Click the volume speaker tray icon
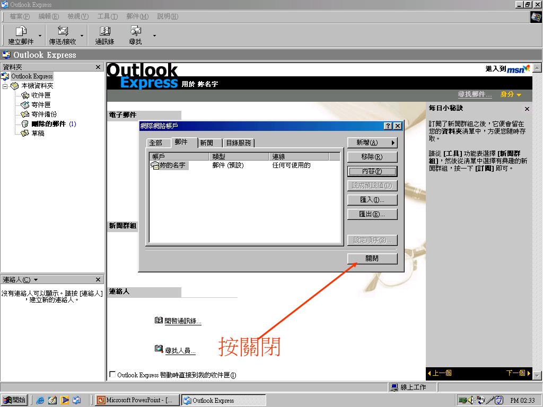Viewport: 543px width, 407px height. pos(470,400)
